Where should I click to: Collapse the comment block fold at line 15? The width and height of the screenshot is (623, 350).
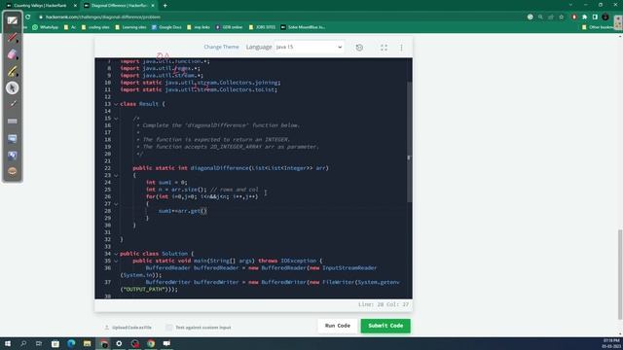pyautogui.click(x=116, y=119)
